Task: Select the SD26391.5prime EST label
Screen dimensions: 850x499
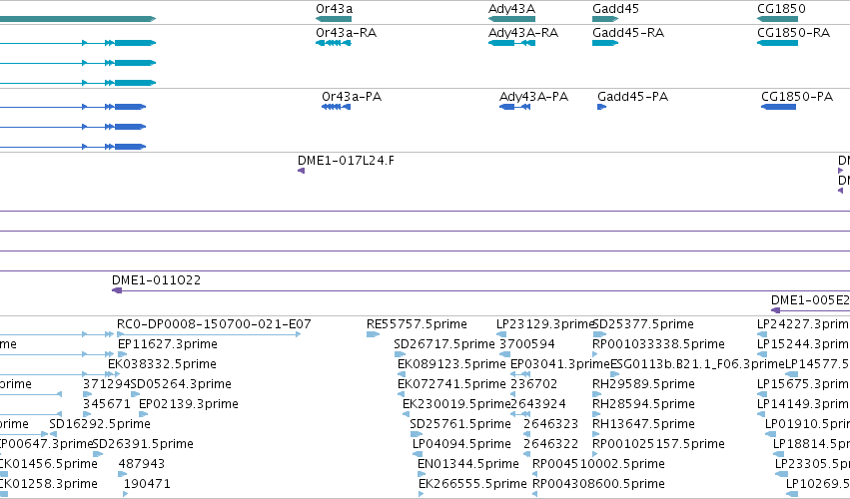Action: coord(143,444)
